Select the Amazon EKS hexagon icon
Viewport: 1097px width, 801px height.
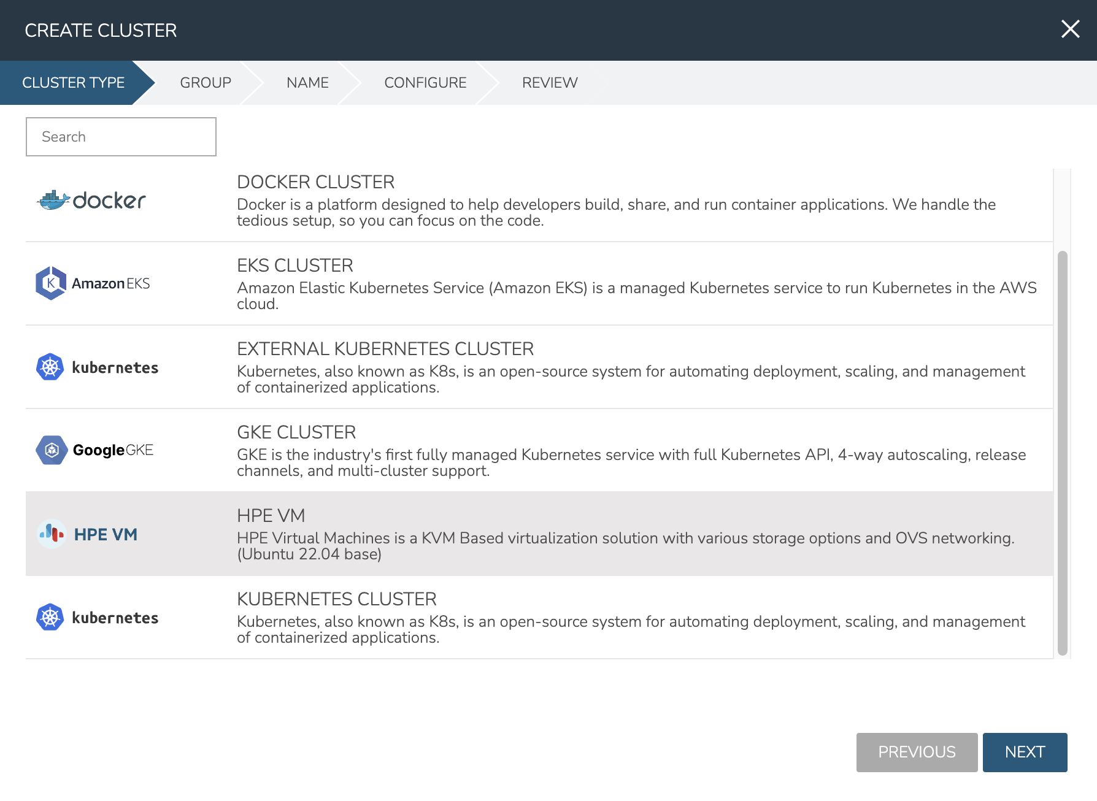50,283
